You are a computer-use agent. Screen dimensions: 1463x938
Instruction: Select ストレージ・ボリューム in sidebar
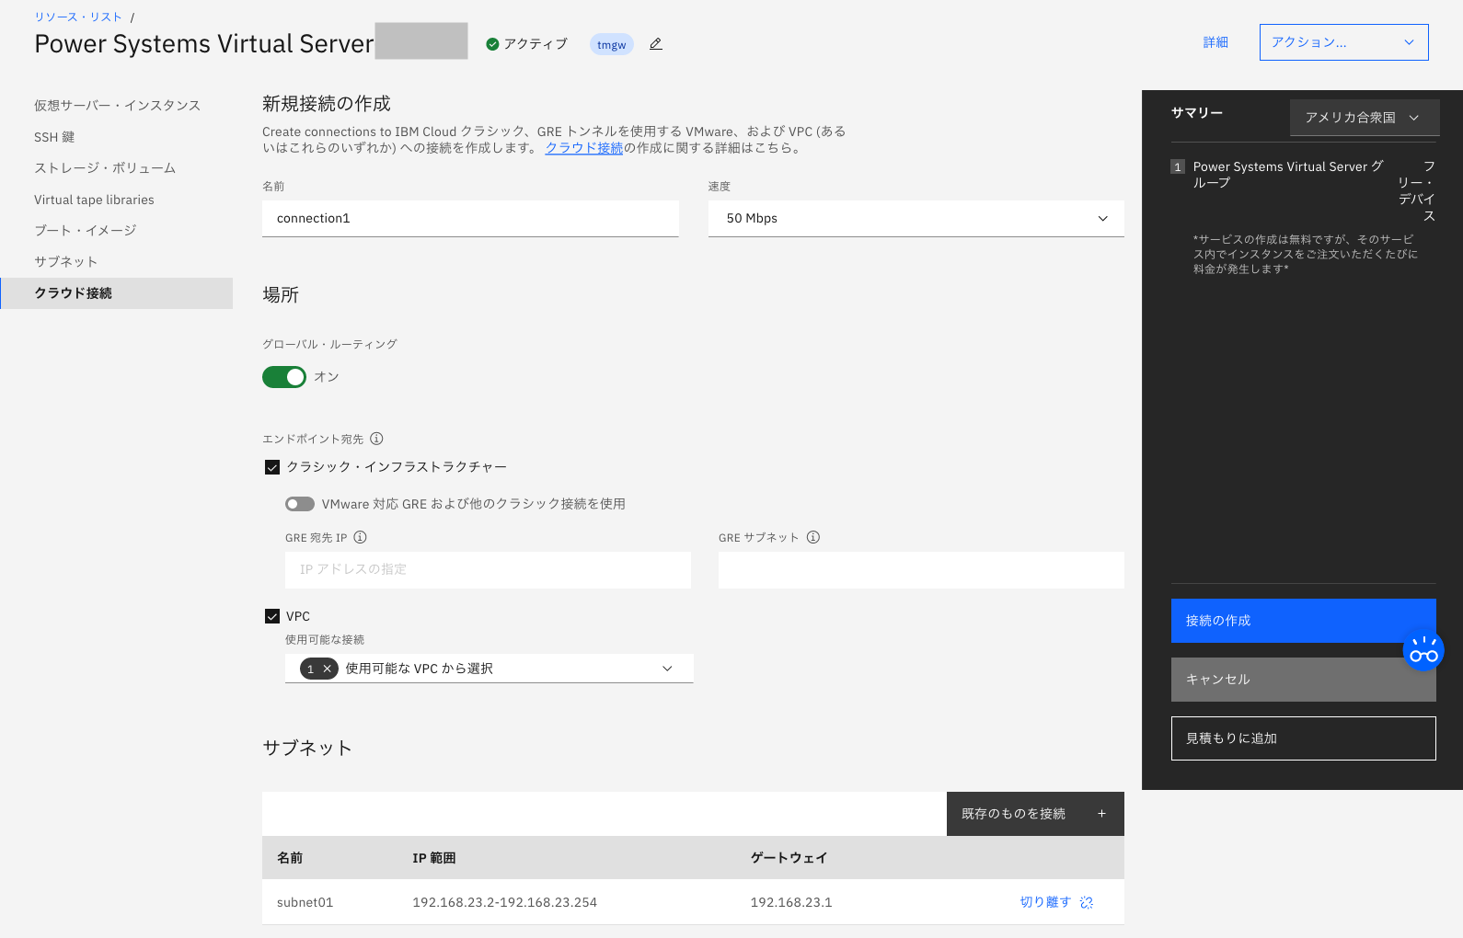click(105, 168)
